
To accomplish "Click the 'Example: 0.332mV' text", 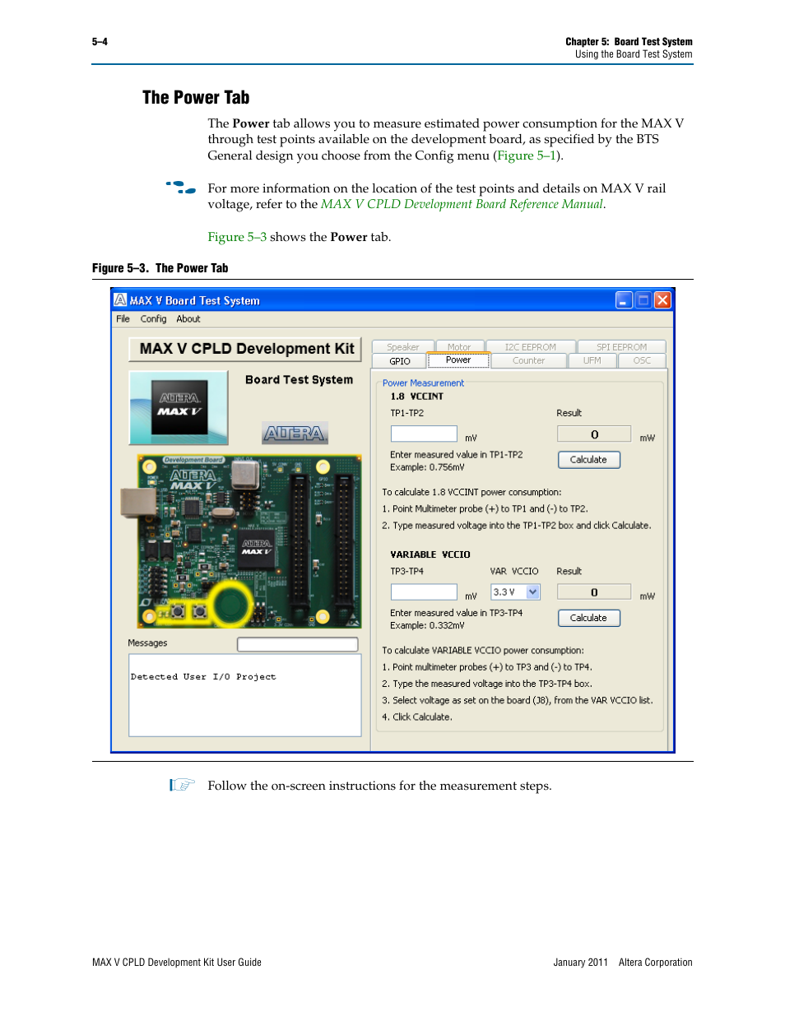I will point(427,625).
